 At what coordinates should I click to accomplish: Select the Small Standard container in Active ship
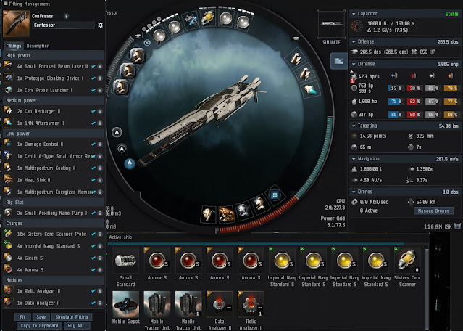point(125,261)
